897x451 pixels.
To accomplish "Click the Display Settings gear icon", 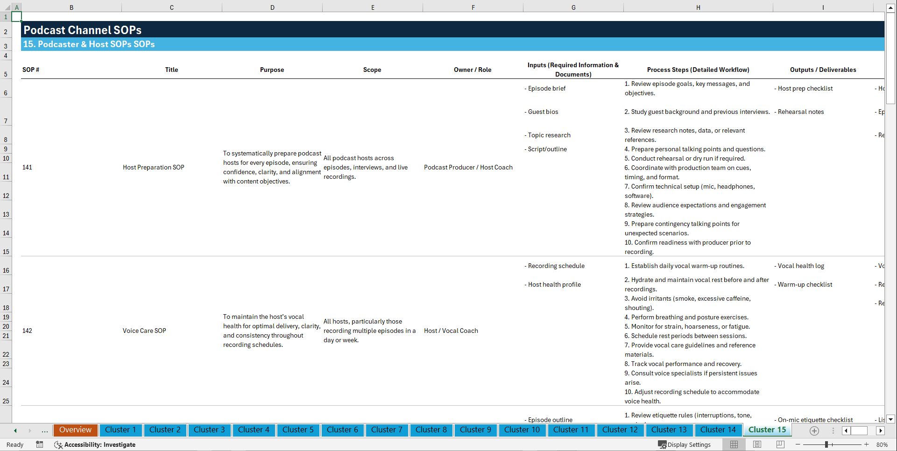I will coord(663,444).
